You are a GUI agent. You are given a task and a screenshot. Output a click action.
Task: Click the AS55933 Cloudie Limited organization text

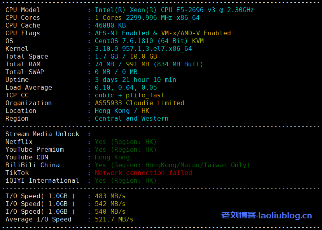click(x=139, y=103)
